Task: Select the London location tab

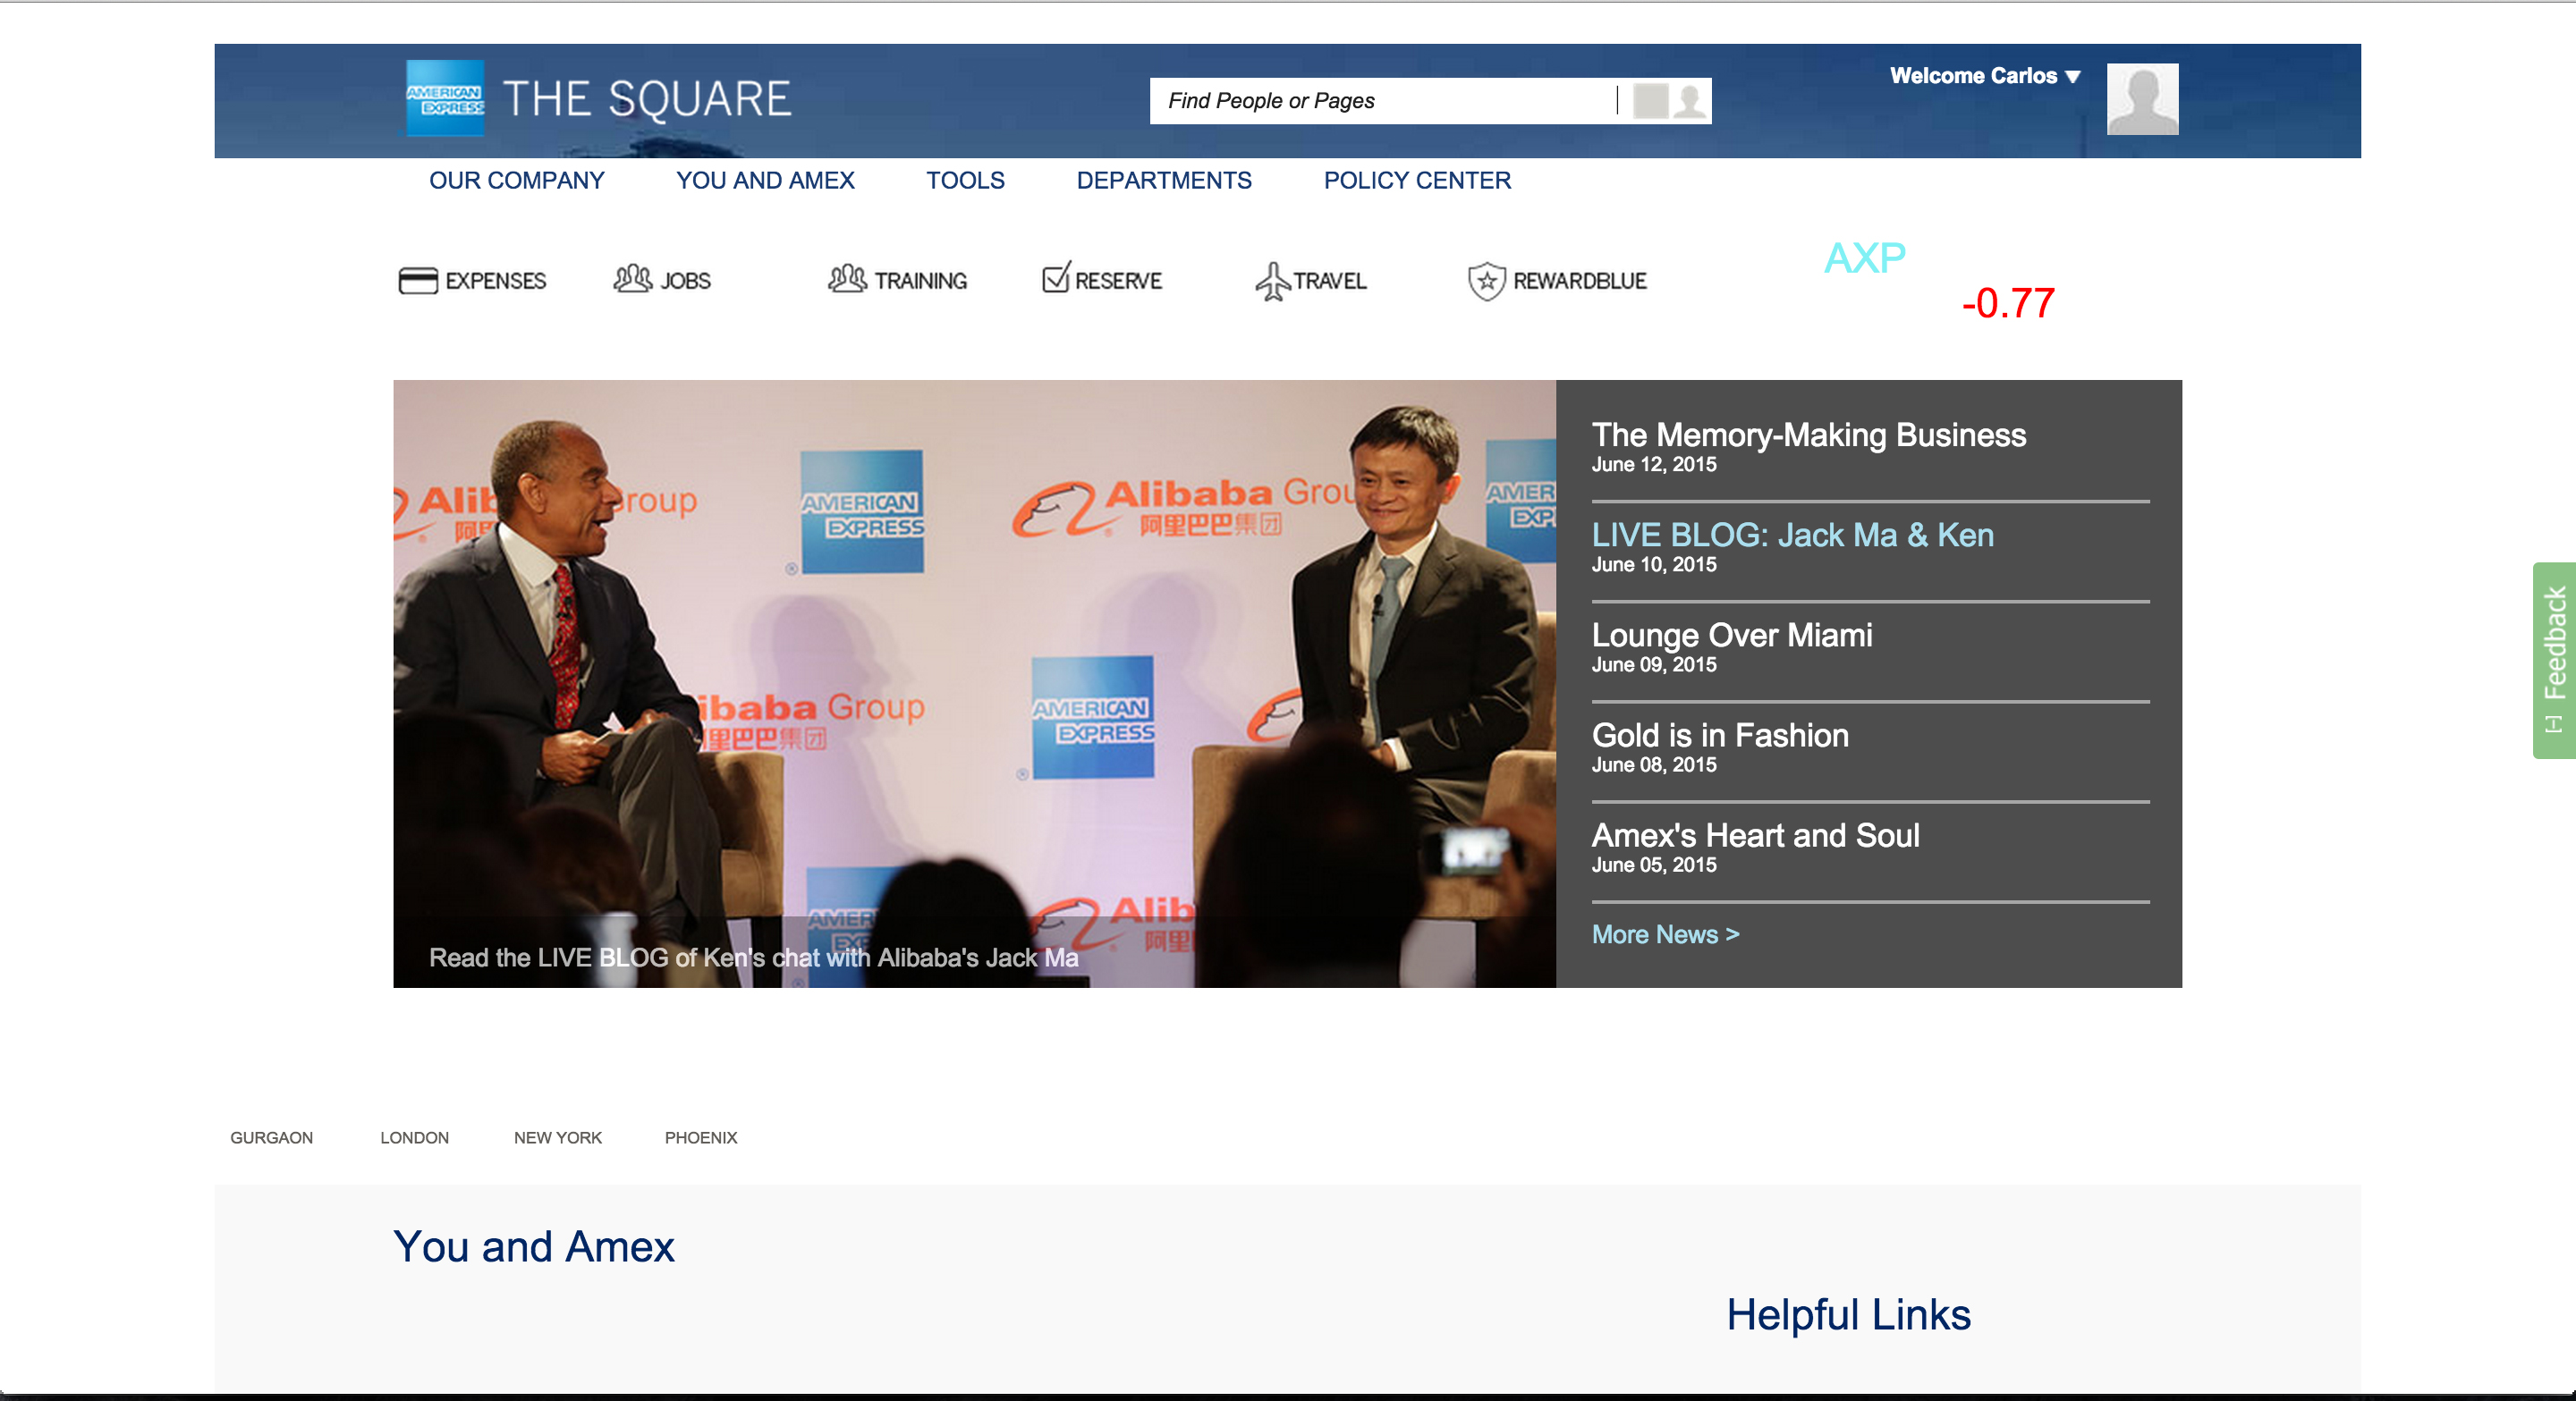Action: [415, 1138]
